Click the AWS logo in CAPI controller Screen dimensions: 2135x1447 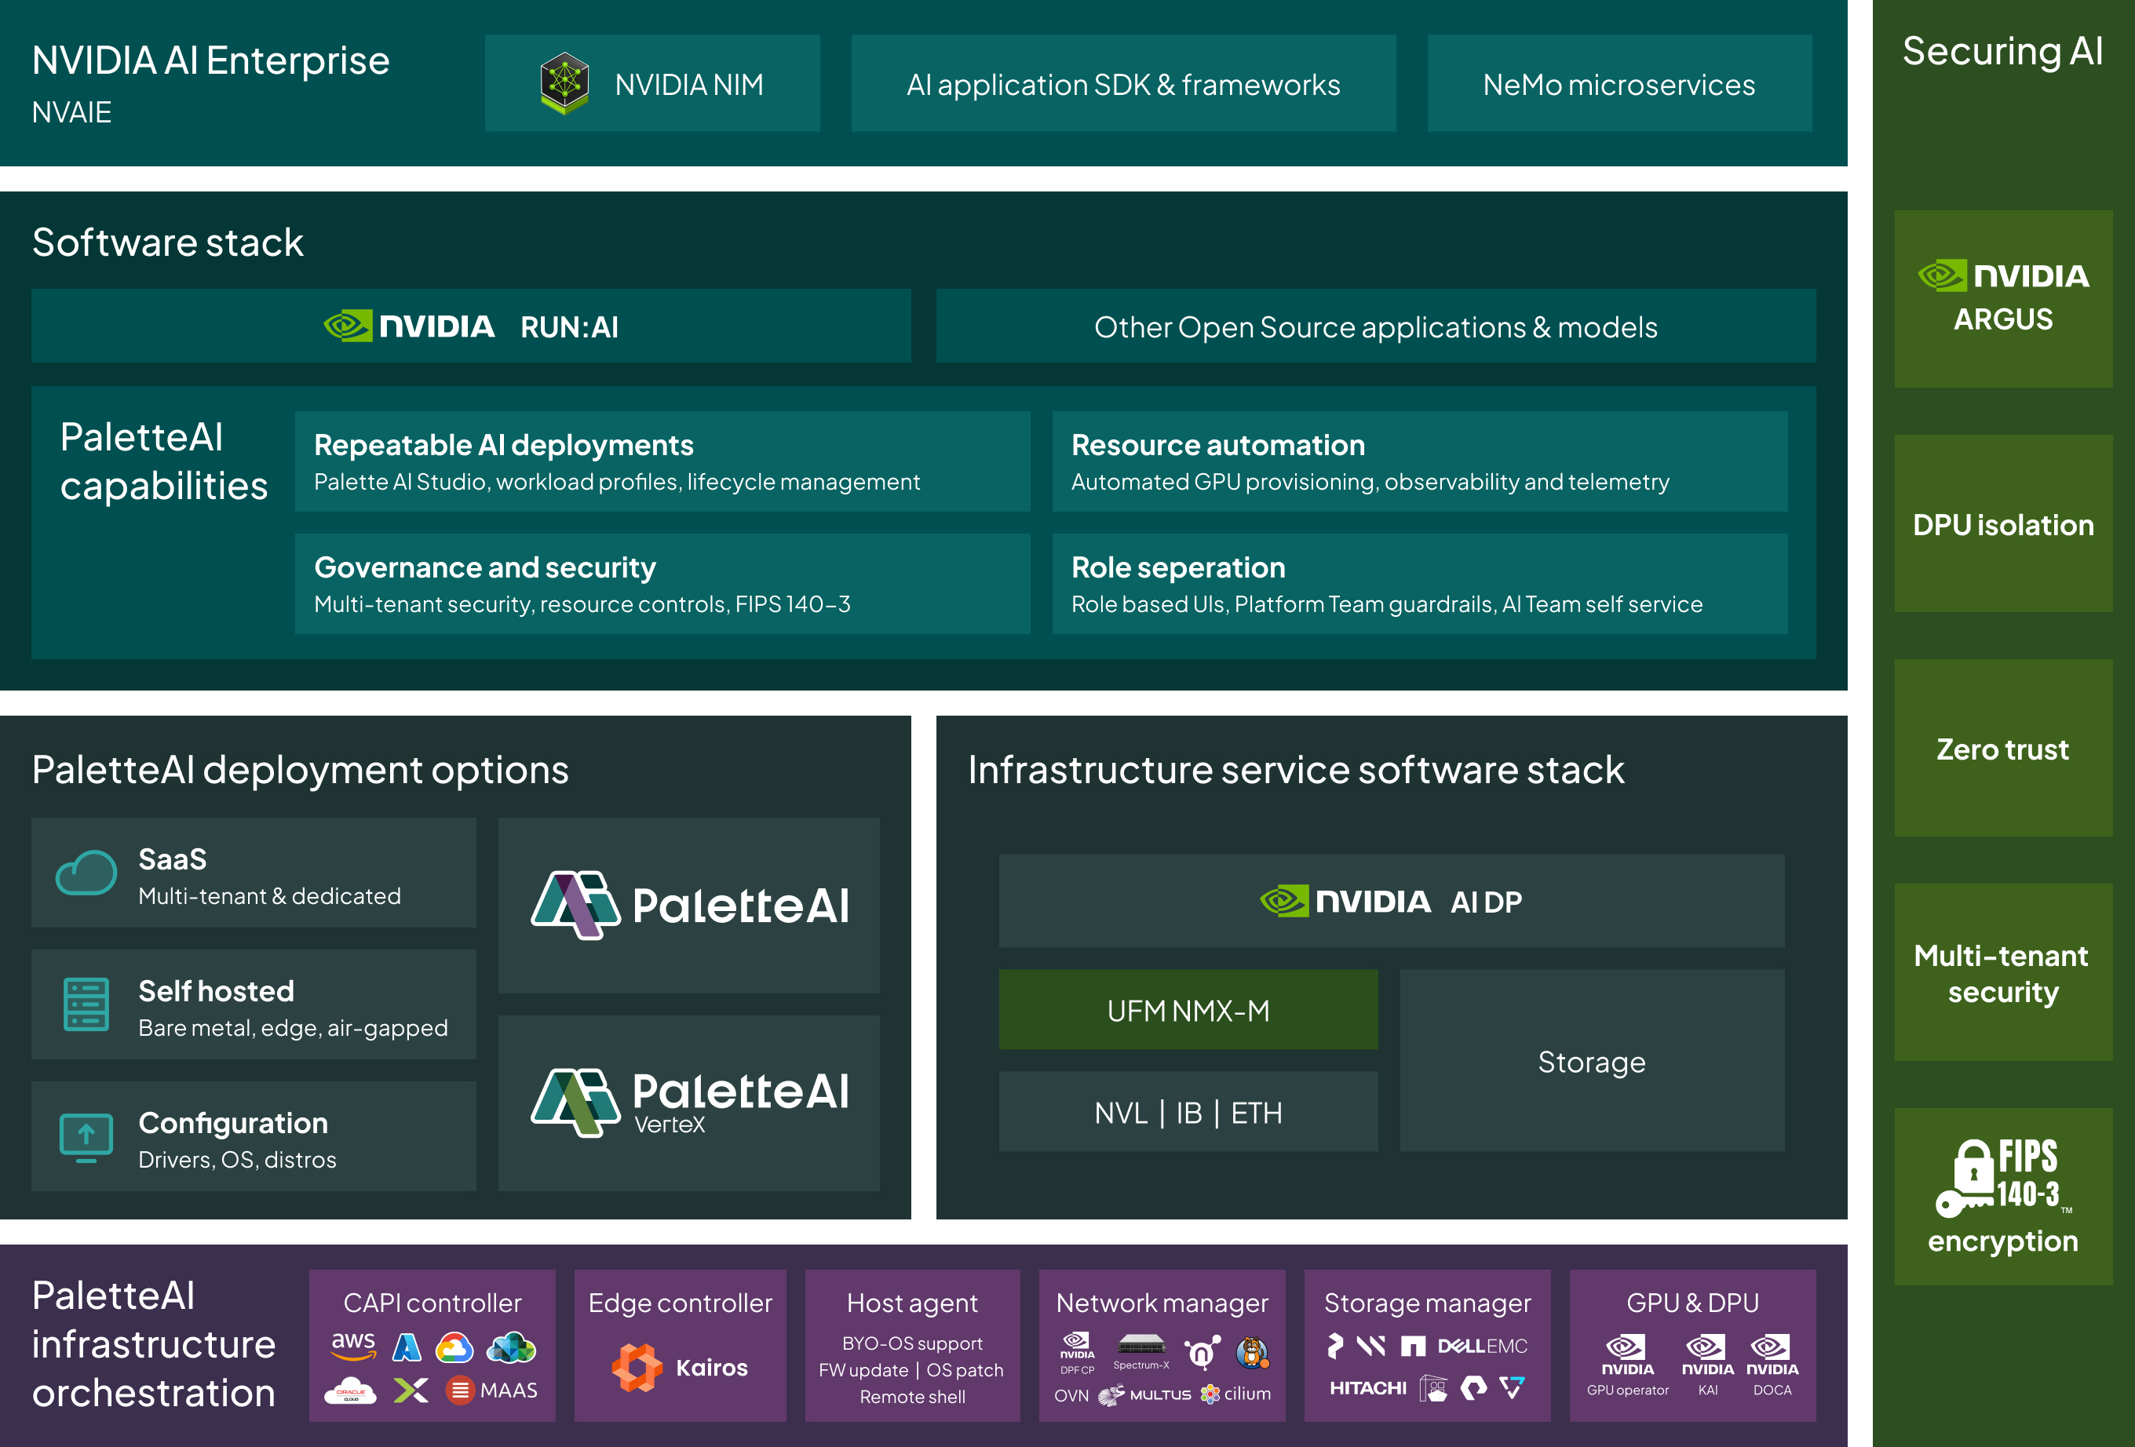point(352,1344)
